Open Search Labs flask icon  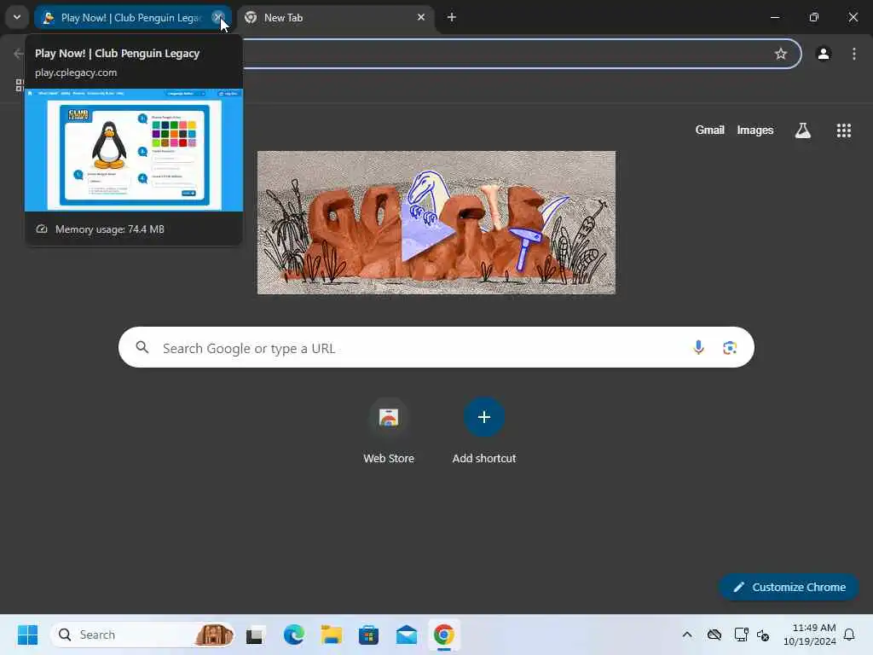(x=802, y=130)
